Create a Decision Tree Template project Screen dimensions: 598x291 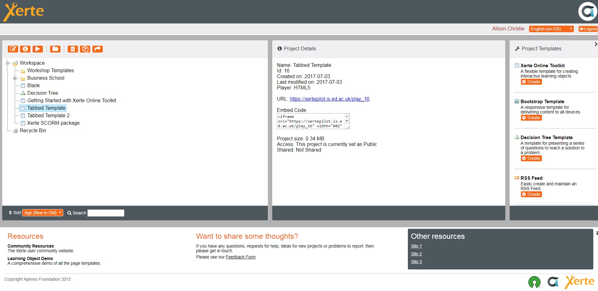pos(531,158)
